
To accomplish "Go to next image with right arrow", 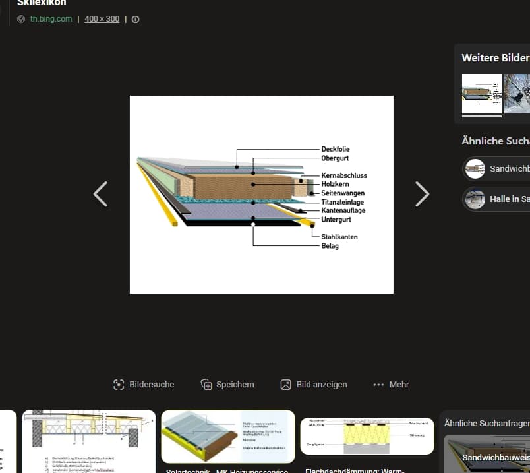I will 422,194.
